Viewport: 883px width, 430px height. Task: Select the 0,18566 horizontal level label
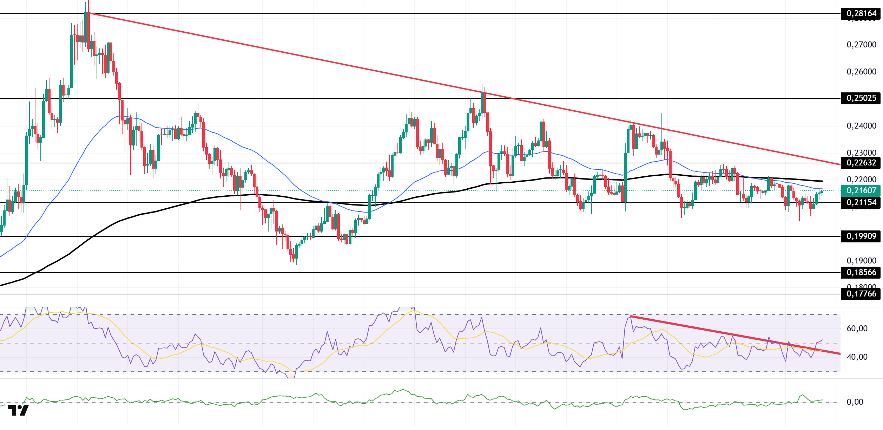861,273
